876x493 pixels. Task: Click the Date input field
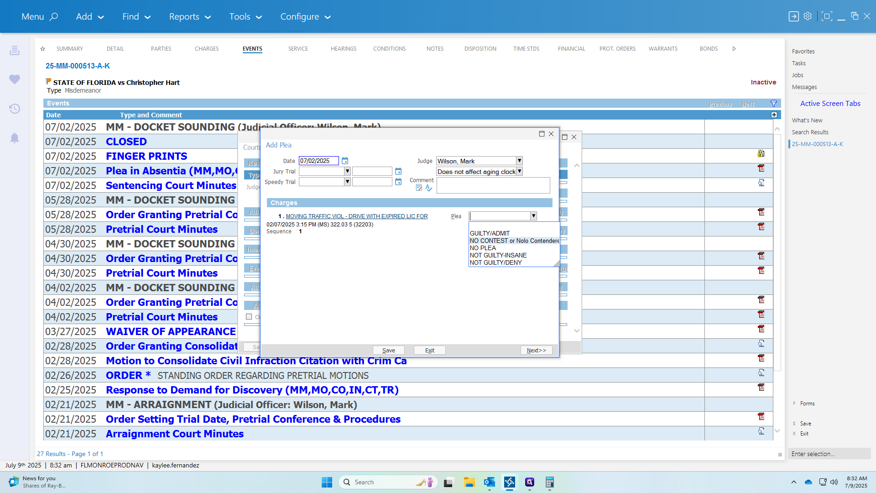(318, 161)
